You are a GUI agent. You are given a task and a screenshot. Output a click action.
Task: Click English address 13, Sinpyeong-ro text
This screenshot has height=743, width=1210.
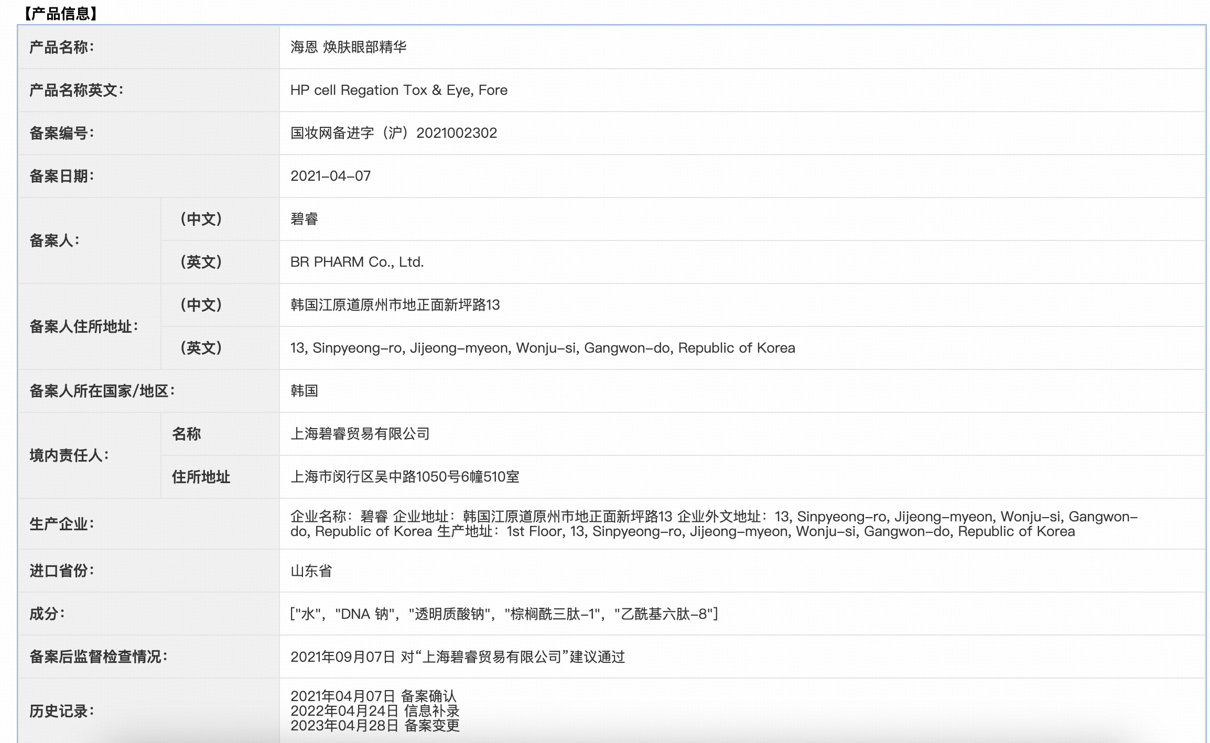542,348
